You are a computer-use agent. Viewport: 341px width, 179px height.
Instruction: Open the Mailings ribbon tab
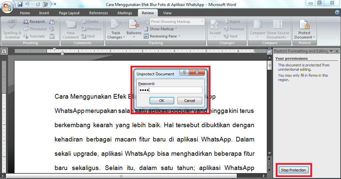(x=125, y=13)
